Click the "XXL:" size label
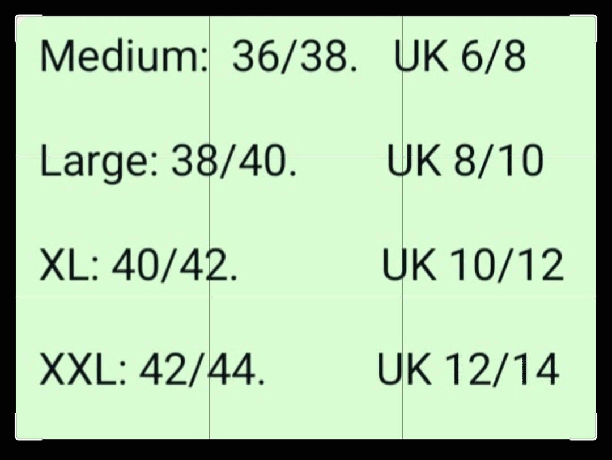The height and width of the screenshot is (460, 612). click(84, 370)
